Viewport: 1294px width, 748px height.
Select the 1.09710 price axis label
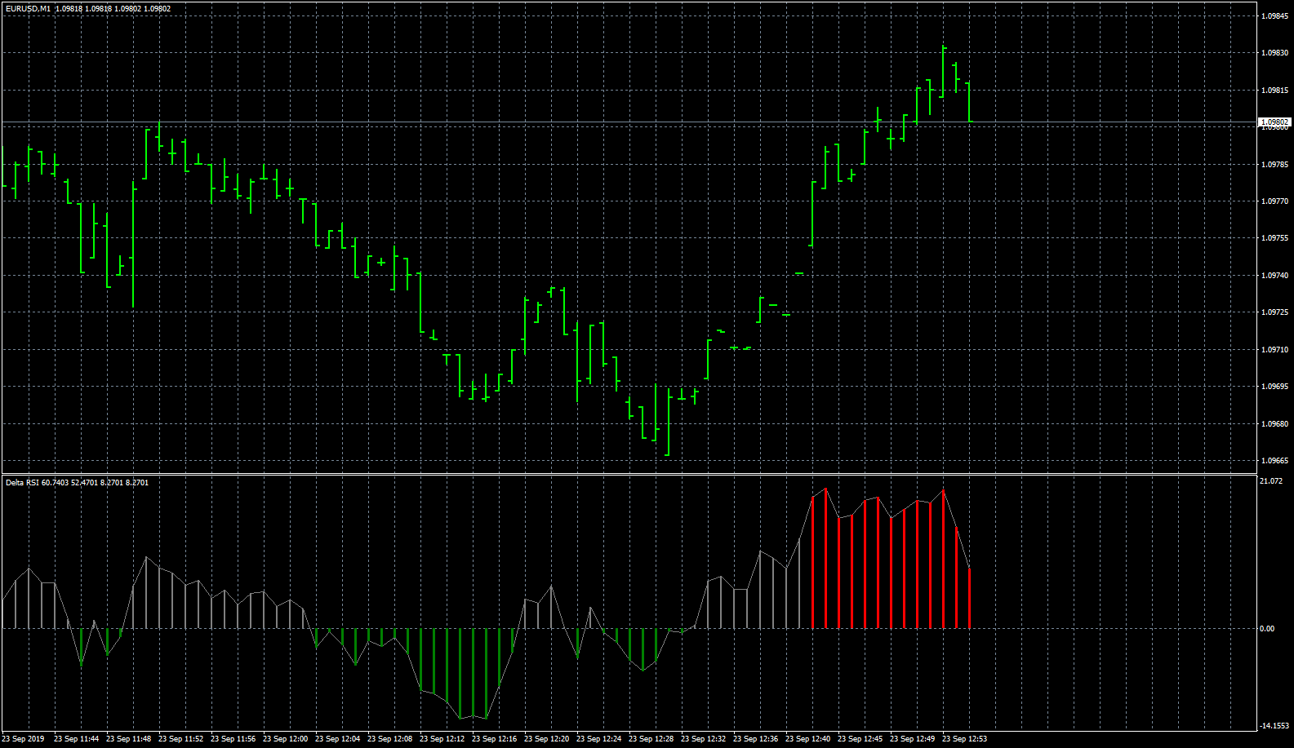click(x=1275, y=350)
